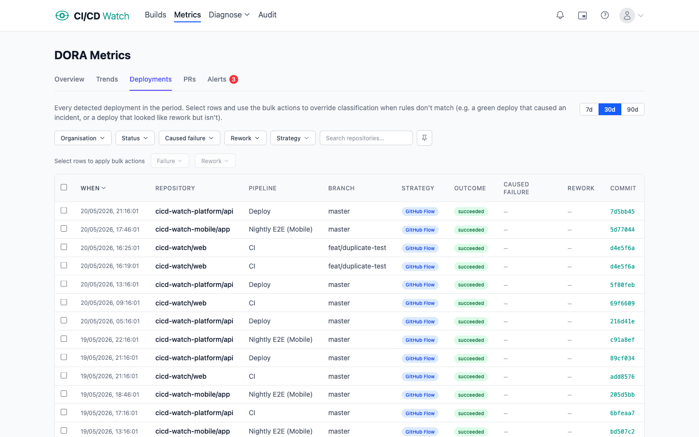Click the COMMIT column header

tap(623, 188)
